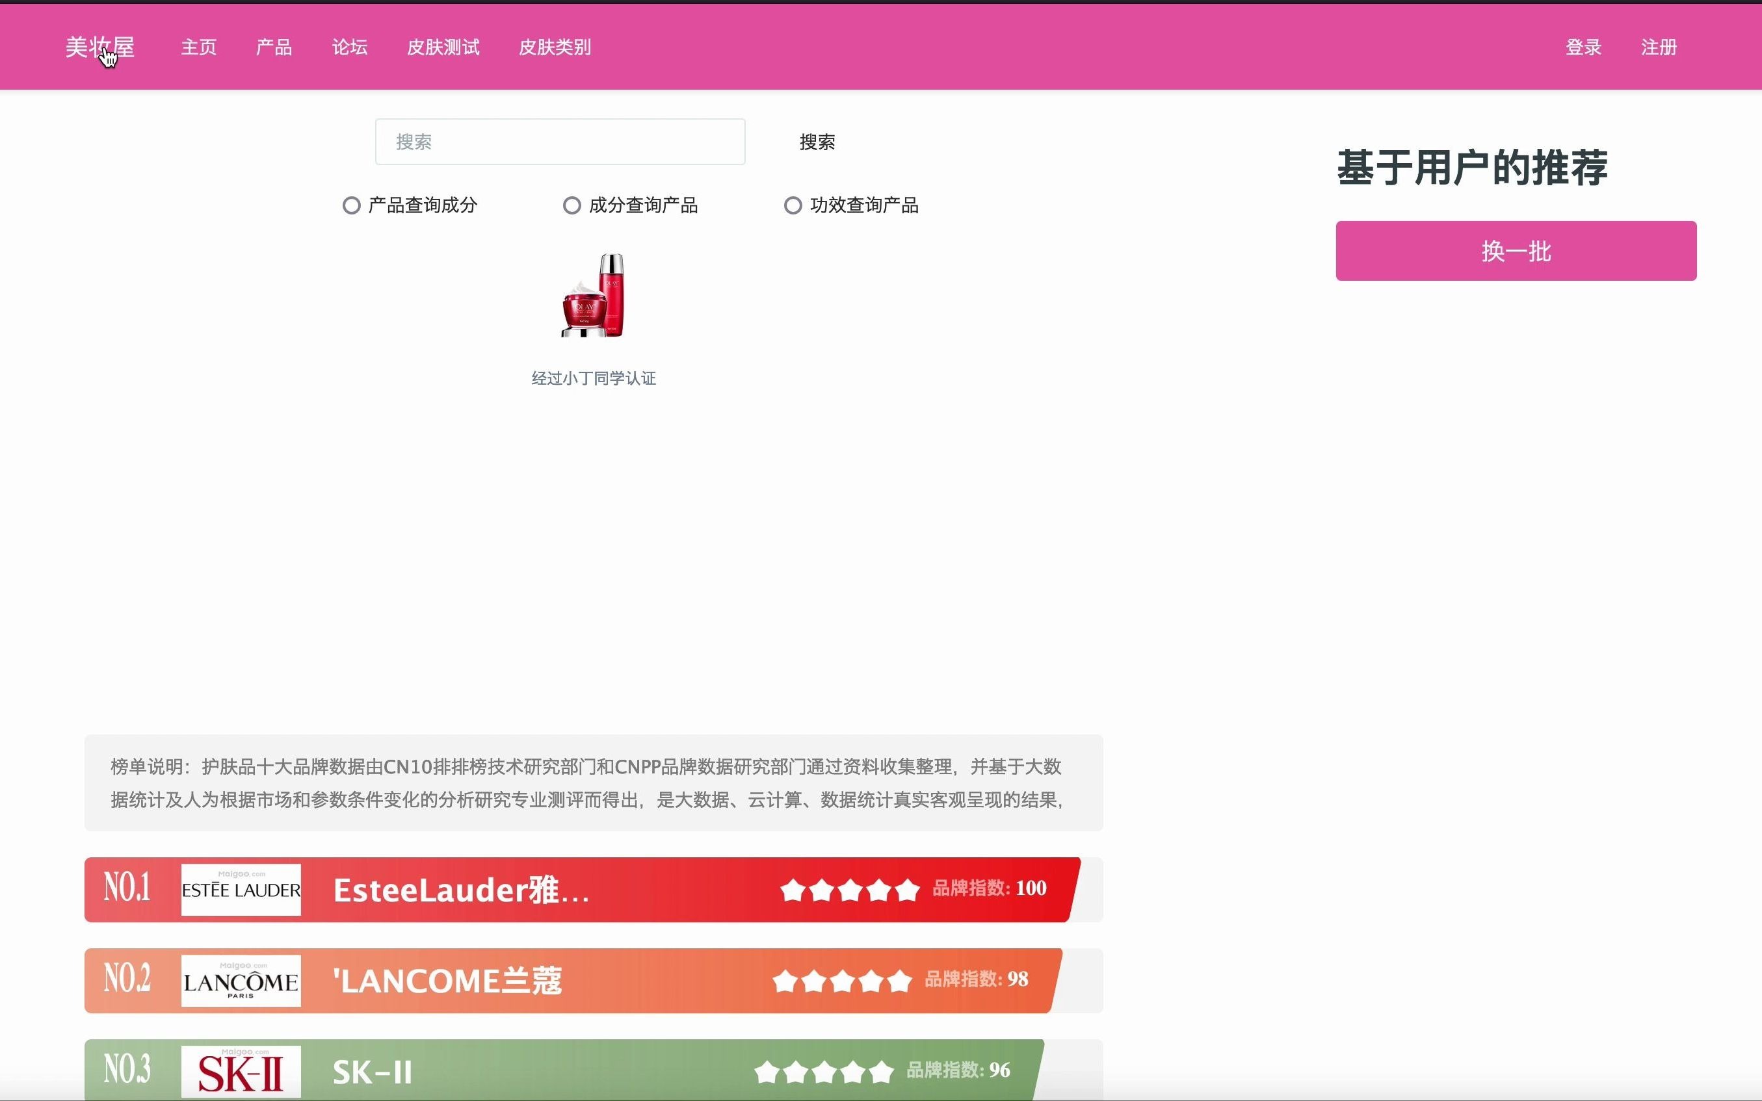Open the 美妆屋 site logo link
1762x1101 pixels.
coord(99,47)
